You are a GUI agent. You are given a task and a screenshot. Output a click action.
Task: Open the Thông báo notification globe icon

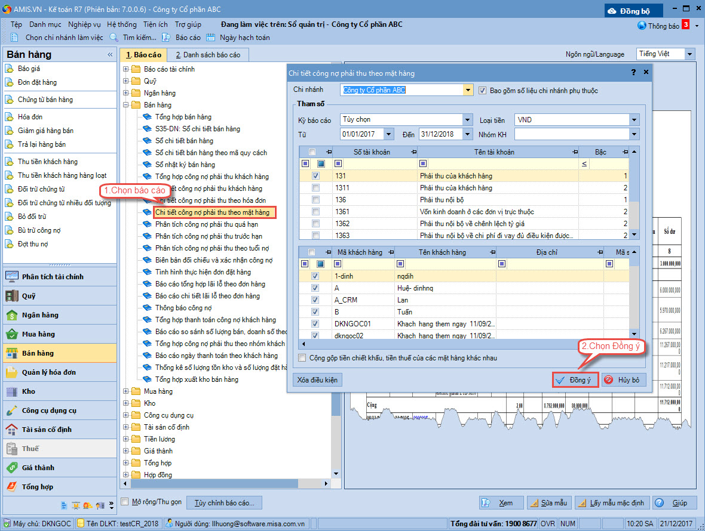tap(642, 26)
